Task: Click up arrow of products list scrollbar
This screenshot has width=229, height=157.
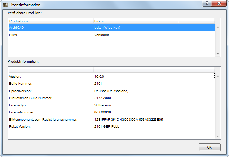Action: (218, 27)
